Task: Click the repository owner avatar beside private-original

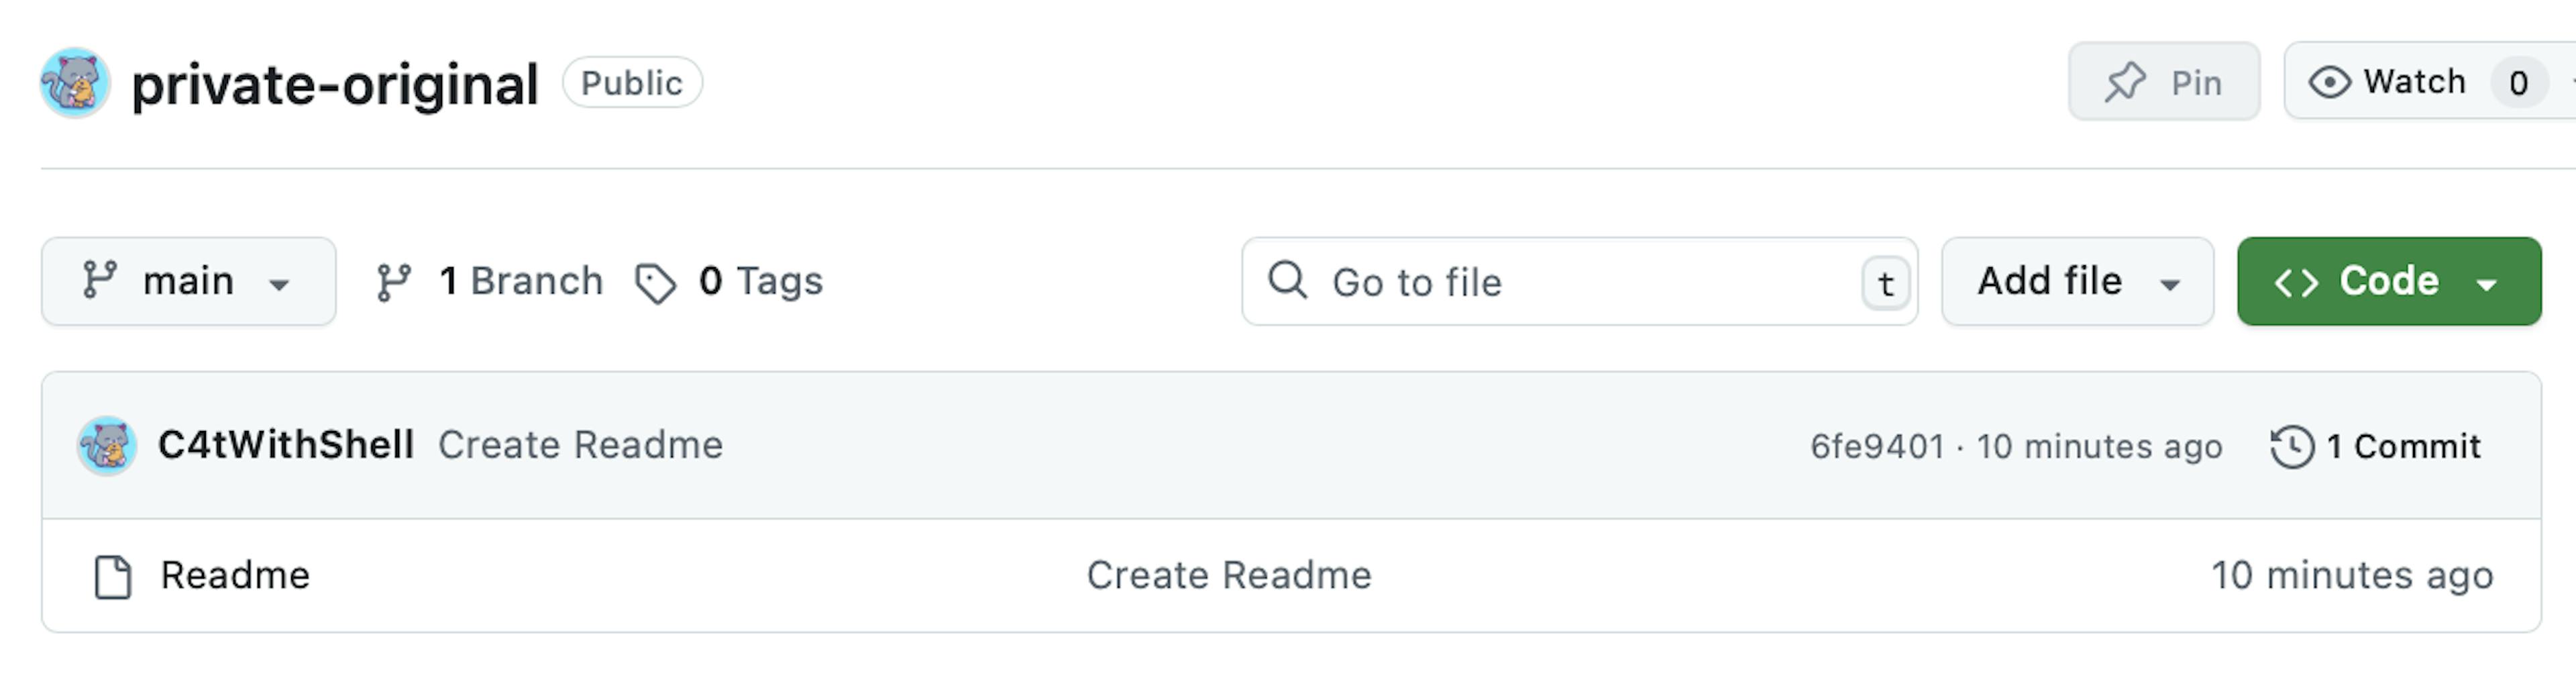Action: point(75,82)
